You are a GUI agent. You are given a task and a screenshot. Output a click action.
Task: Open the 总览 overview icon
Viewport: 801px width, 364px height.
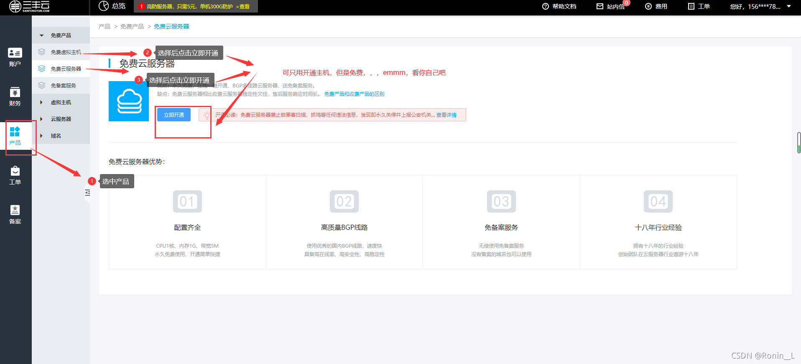(x=103, y=6)
